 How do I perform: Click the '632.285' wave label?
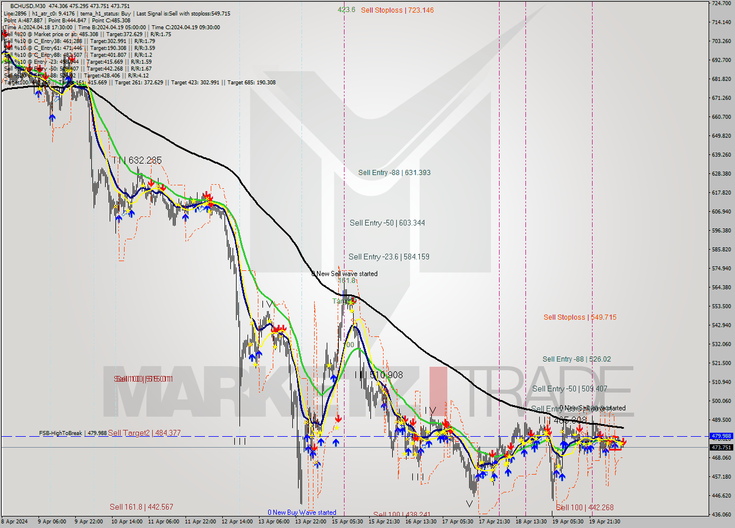[145, 160]
